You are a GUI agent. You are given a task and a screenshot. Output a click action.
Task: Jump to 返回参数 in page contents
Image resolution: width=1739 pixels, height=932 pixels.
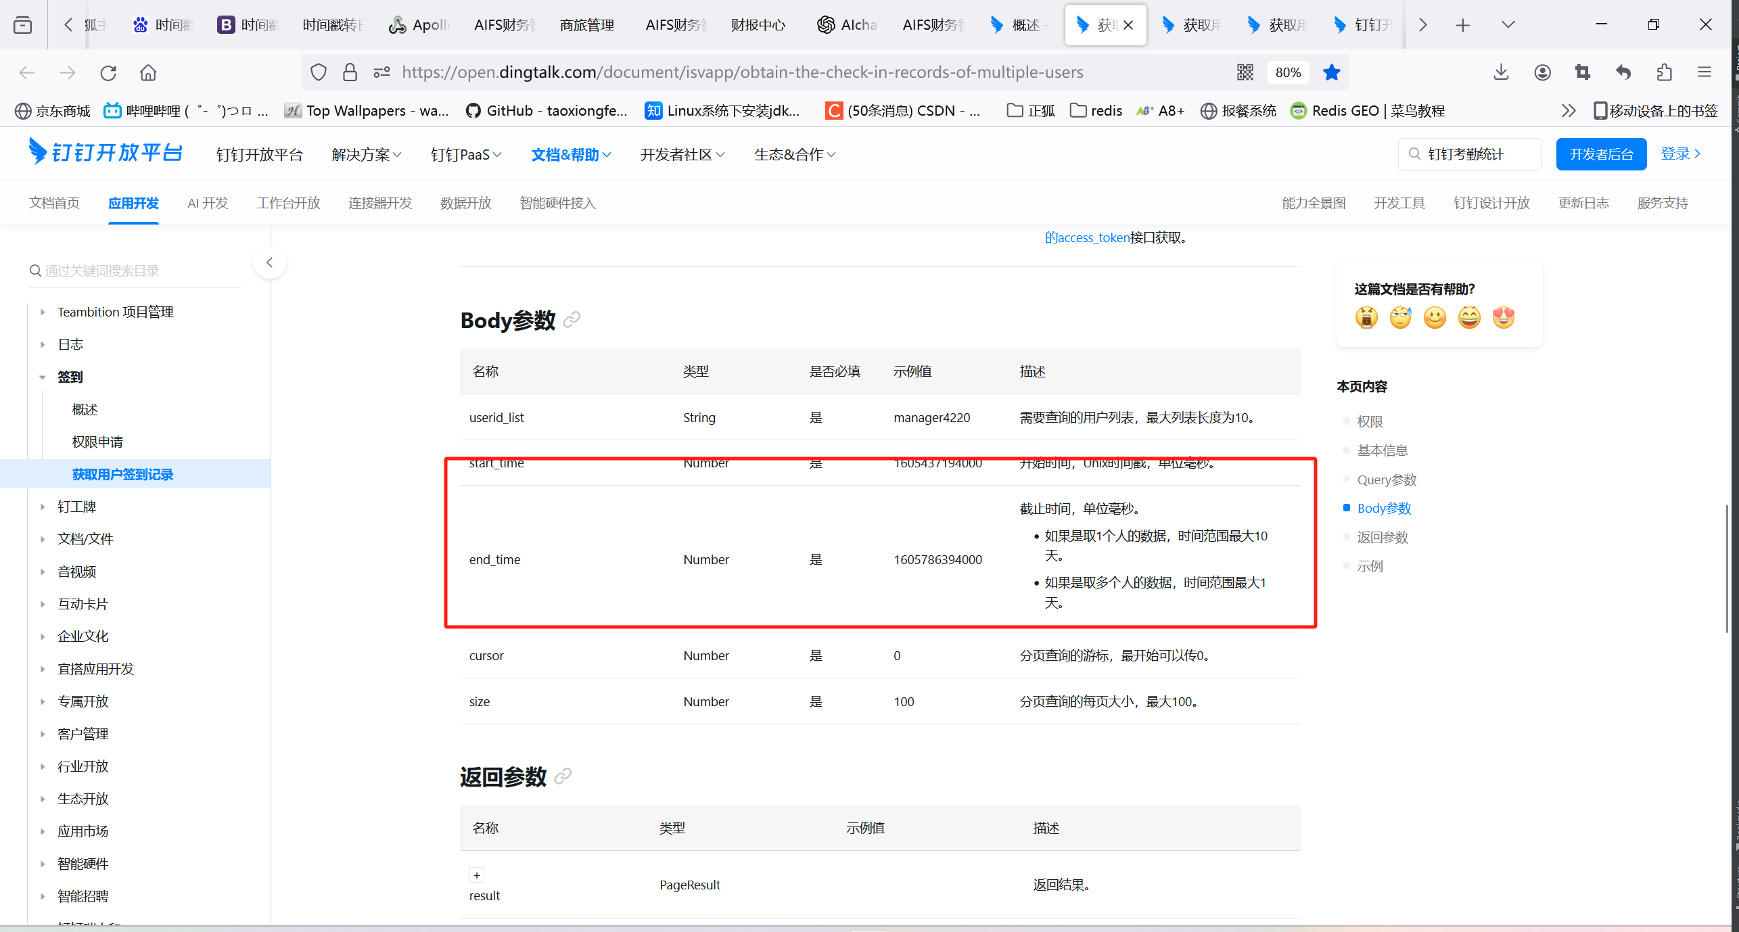[1382, 537]
